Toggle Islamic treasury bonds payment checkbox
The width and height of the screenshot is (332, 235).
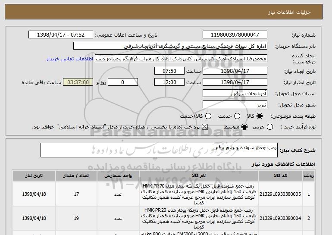[x=204, y=127]
